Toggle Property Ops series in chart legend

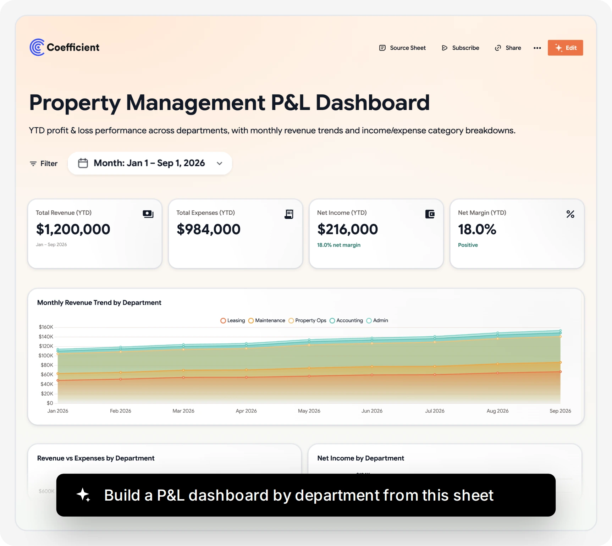(308, 320)
